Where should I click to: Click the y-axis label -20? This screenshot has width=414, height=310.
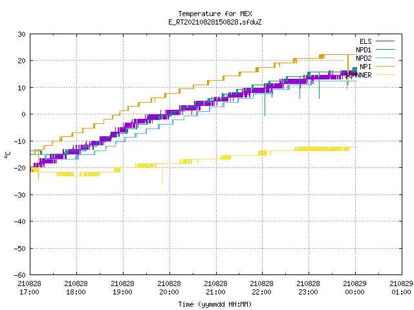20,168
